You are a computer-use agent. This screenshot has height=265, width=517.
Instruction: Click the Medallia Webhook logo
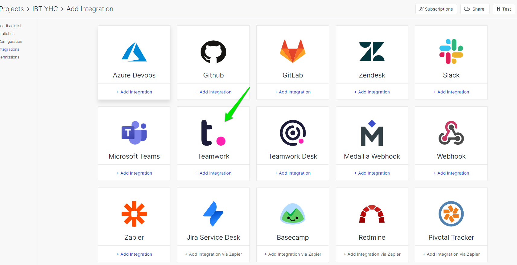coord(372,133)
